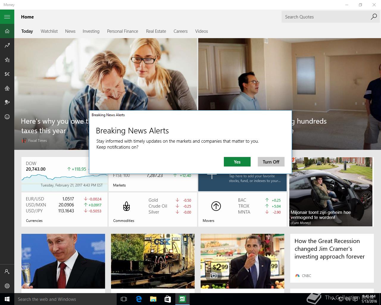Click Search the web and Windows box
Viewport: 381px width, 305px height.
65,299
